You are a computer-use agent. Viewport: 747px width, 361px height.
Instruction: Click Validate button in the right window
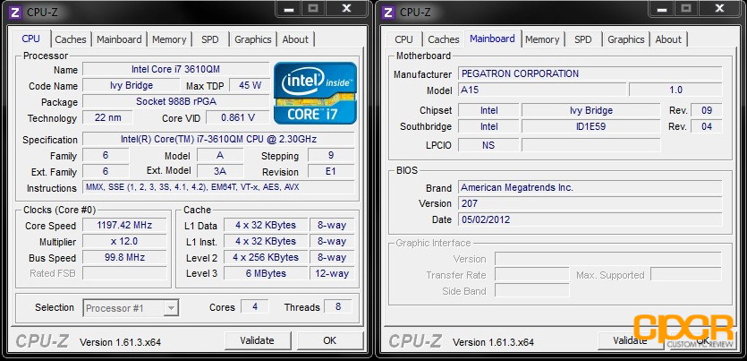point(631,340)
